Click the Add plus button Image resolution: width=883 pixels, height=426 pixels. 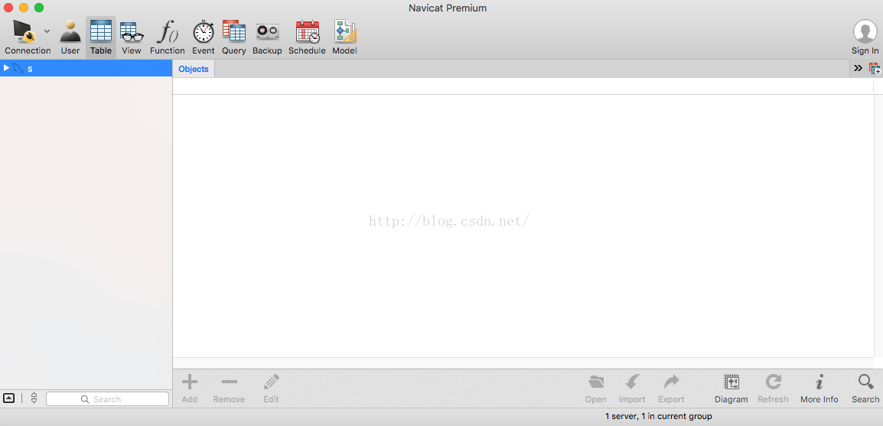(190, 389)
